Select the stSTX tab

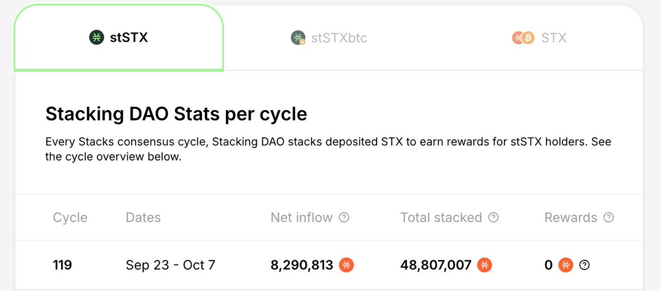coord(118,38)
